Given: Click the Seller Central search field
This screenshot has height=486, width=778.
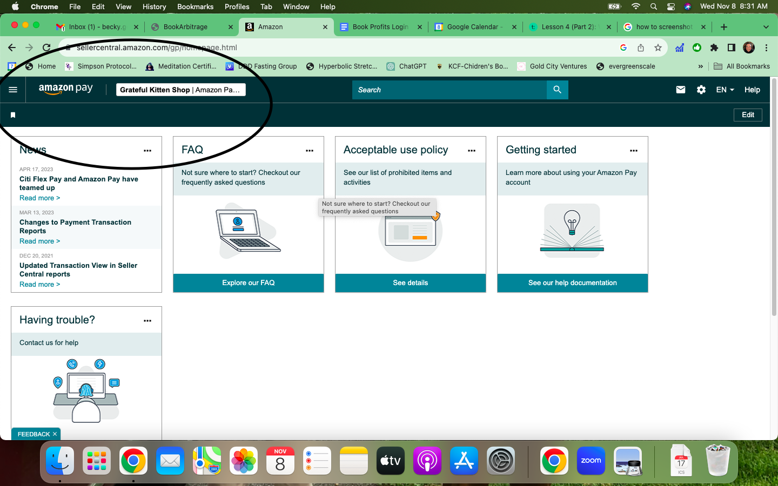Looking at the screenshot, I should point(450,90).
